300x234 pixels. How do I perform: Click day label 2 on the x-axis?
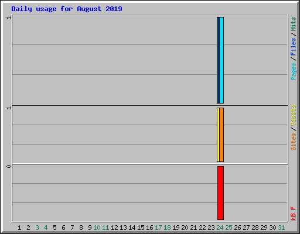[28, 228]
